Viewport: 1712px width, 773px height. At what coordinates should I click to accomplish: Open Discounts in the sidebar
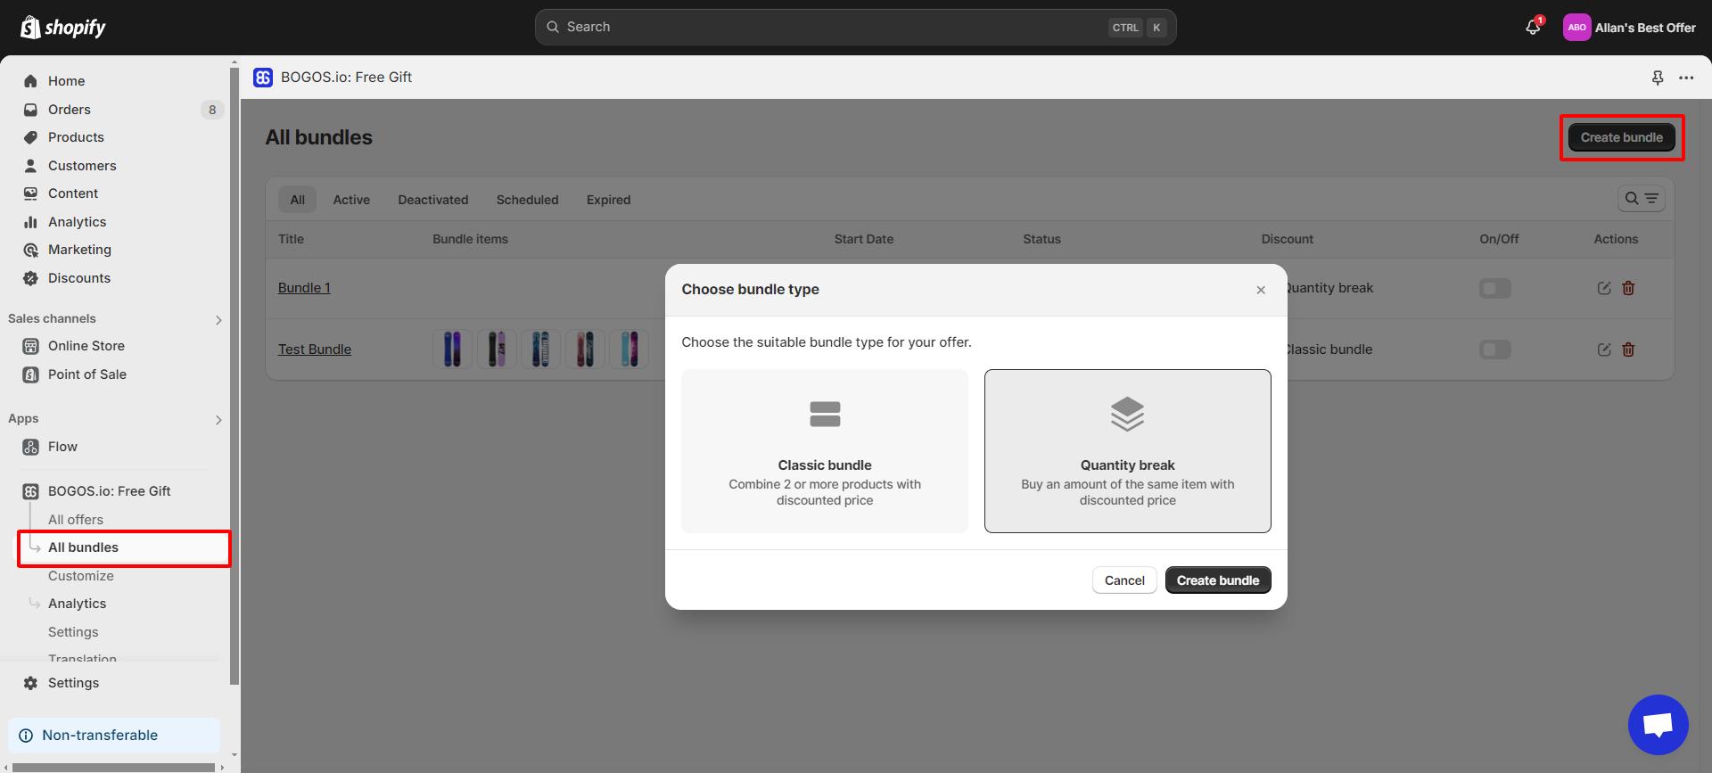[78, 278]
